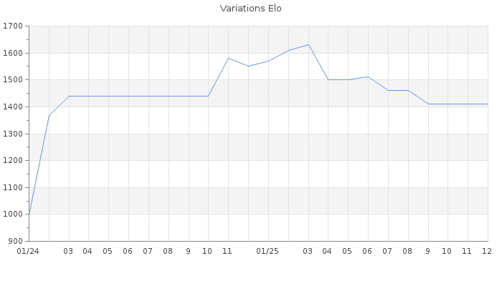Click the 01/24 x-axis date label
This screenshot has width=502, height=286.
[x=28, y=252]
